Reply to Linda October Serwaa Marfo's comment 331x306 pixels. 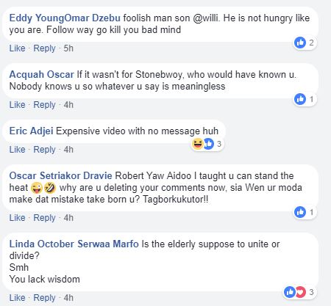pyautogui.click(x=44, y=298)
